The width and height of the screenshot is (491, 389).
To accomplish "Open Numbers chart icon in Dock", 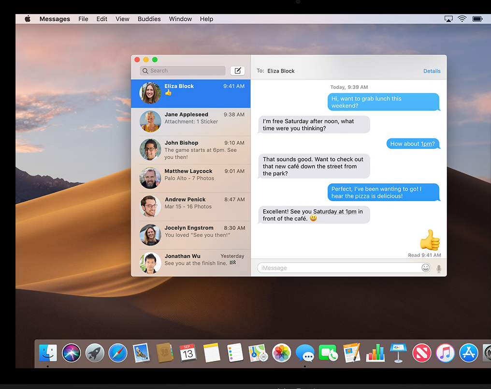I will pos(375,353).
